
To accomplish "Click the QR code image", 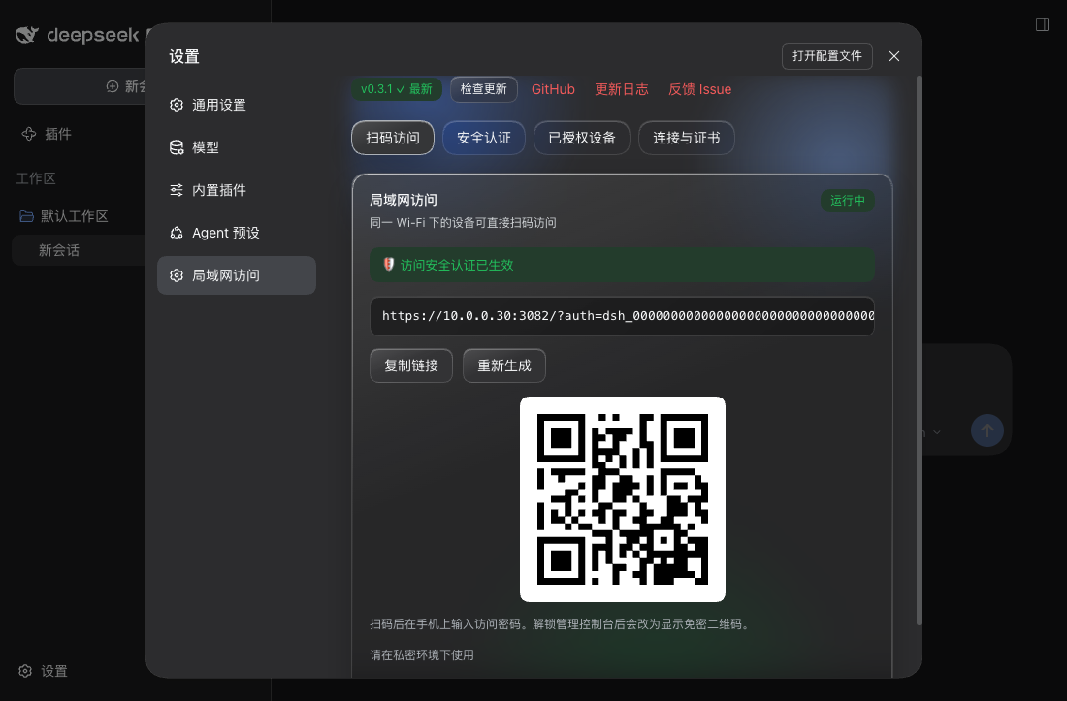I will [623, 499].
